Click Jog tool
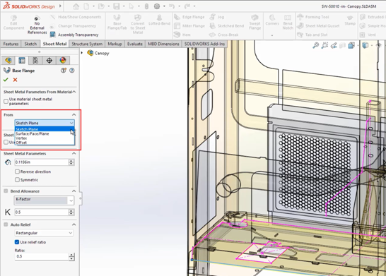This screenshot has width=386, height=276. tap(217, 17)
